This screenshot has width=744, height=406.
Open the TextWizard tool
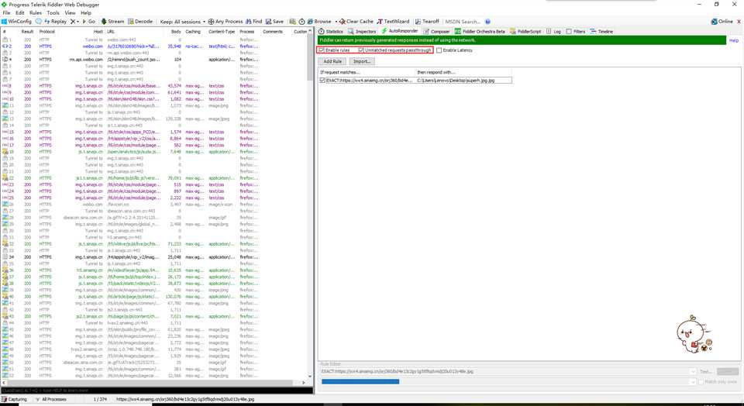(x=393, y=22)
